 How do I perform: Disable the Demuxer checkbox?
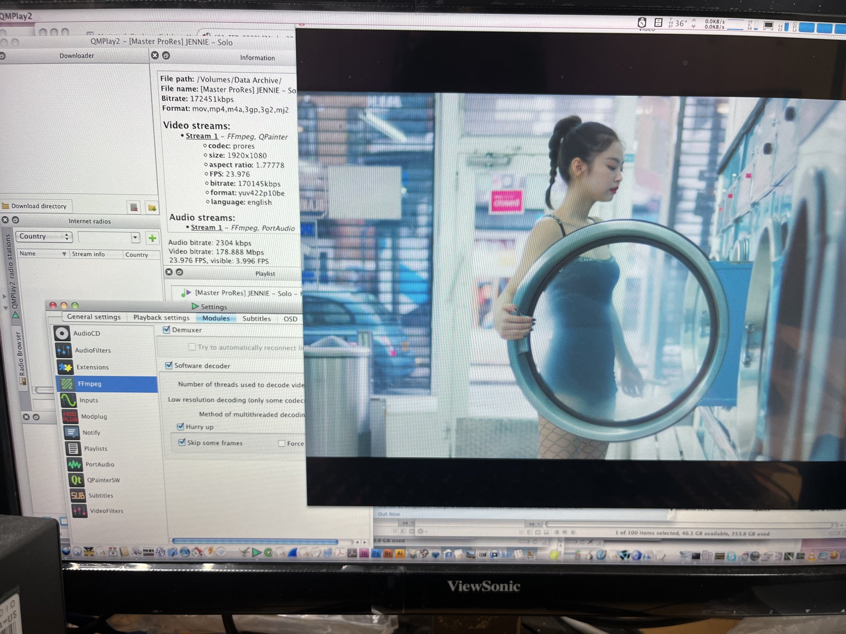tap(167, 329)
